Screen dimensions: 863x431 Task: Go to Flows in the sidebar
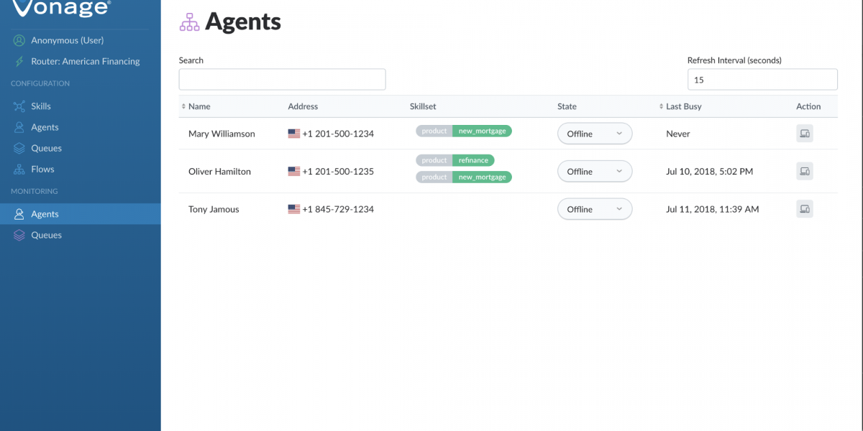tap(42, 170)
